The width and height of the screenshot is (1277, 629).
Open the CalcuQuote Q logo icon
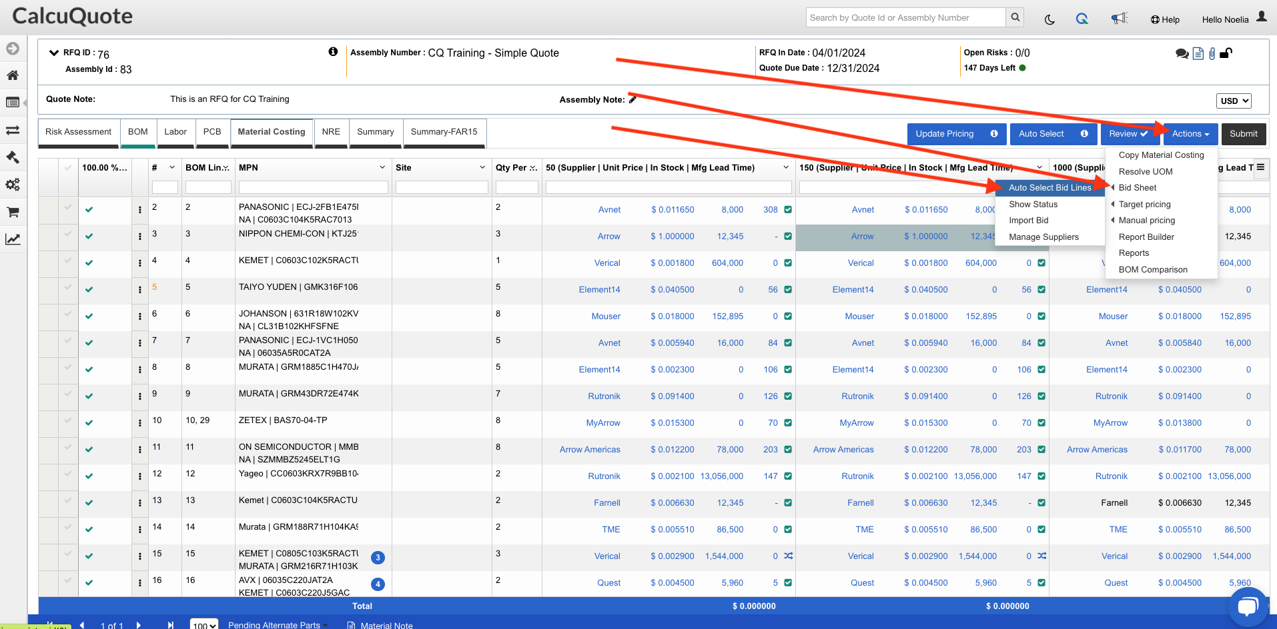pos(1082,19)
